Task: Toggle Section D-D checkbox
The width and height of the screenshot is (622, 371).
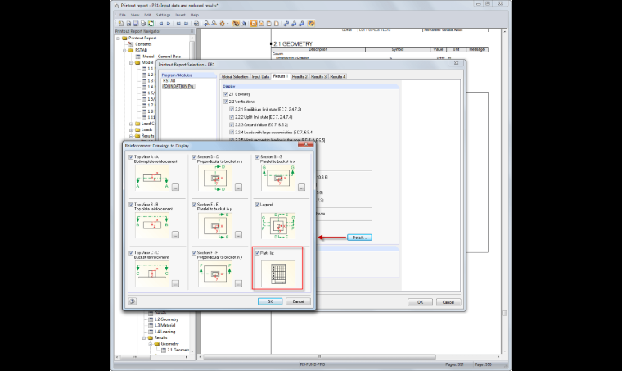Action: click(194, 157)
